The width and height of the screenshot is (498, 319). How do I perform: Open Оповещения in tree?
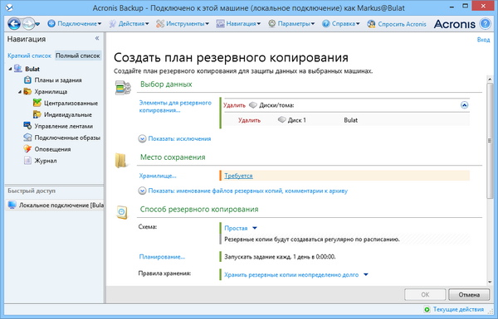[x=53, y=149]
